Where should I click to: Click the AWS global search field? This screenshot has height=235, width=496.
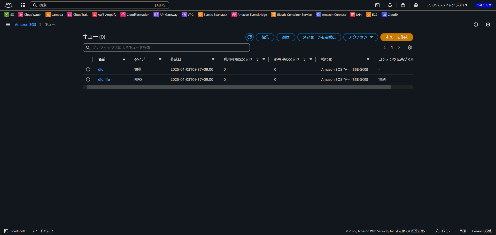pyautogui.click(x=99, y=5)
